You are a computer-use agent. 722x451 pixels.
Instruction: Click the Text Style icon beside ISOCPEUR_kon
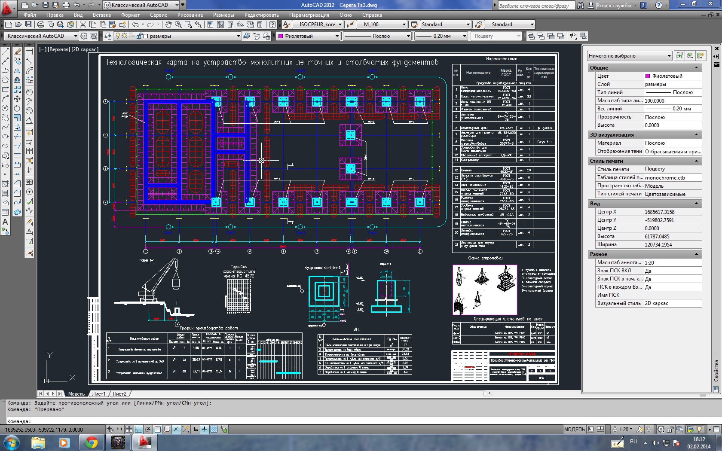tap(287, 24)
